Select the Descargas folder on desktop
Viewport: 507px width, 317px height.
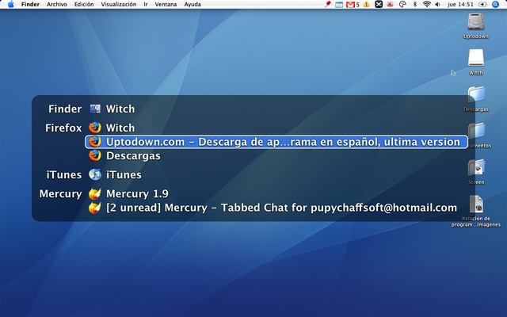475,98
